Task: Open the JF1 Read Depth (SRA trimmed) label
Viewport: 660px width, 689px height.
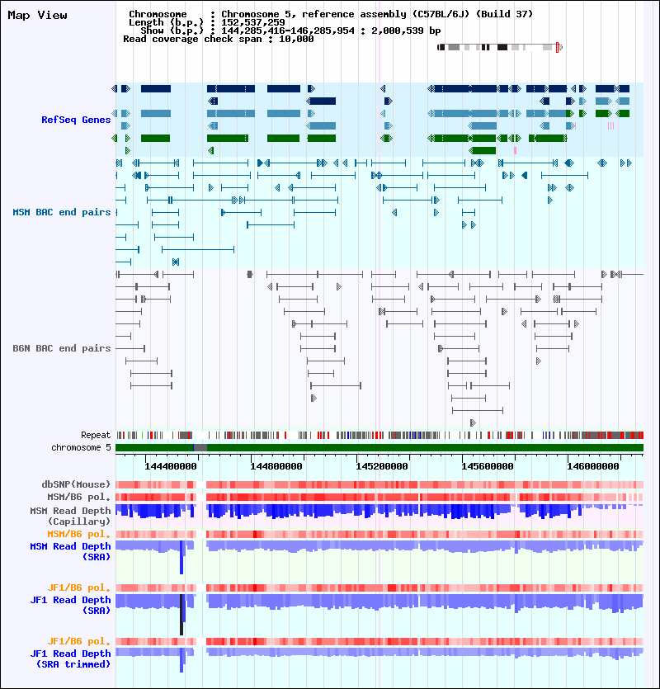Action: pos(70,658)
